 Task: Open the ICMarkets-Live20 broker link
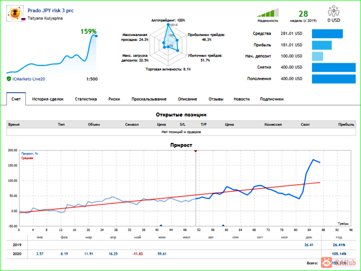pos(29,79)
